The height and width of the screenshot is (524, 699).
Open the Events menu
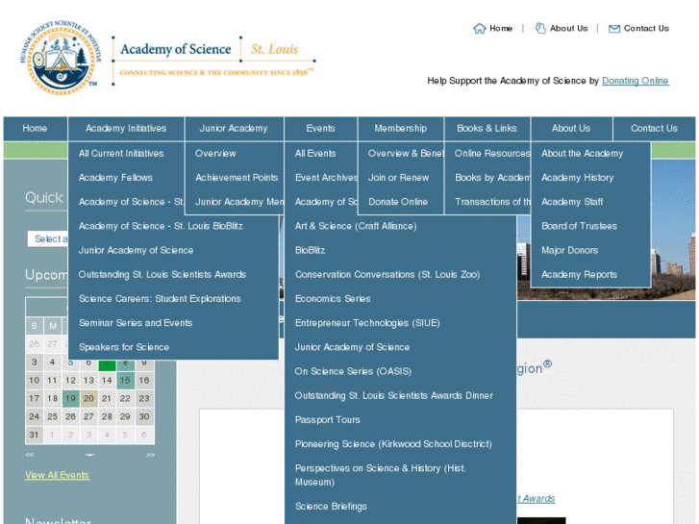click(x=320, y=129)
